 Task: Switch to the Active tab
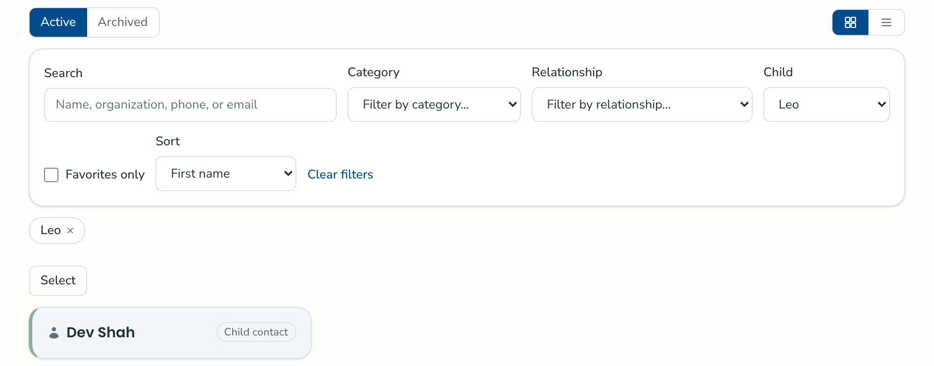(x=58, y=22)
